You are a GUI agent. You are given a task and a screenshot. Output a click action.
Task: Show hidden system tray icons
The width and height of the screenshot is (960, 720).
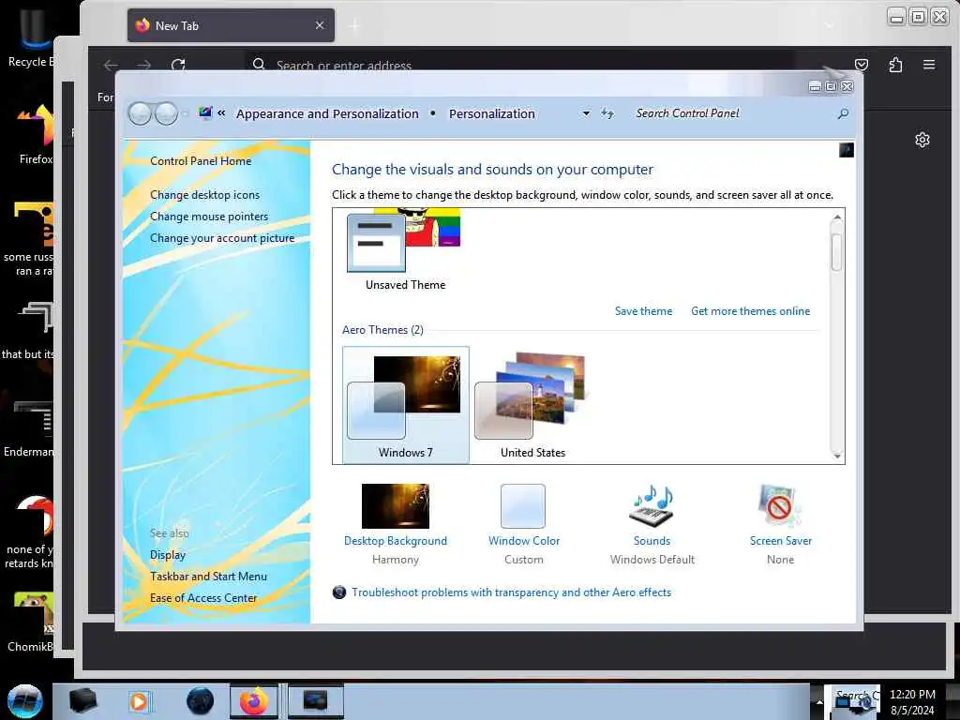pyautogui.click(x=818, y=701)
